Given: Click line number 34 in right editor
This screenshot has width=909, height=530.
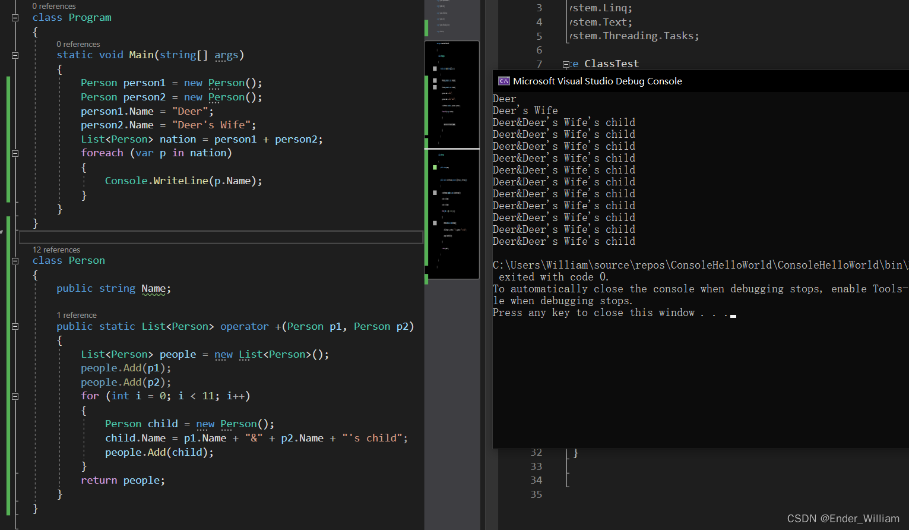Looking at the screenshot, I should pyautogui.click(x=536, y=480).
